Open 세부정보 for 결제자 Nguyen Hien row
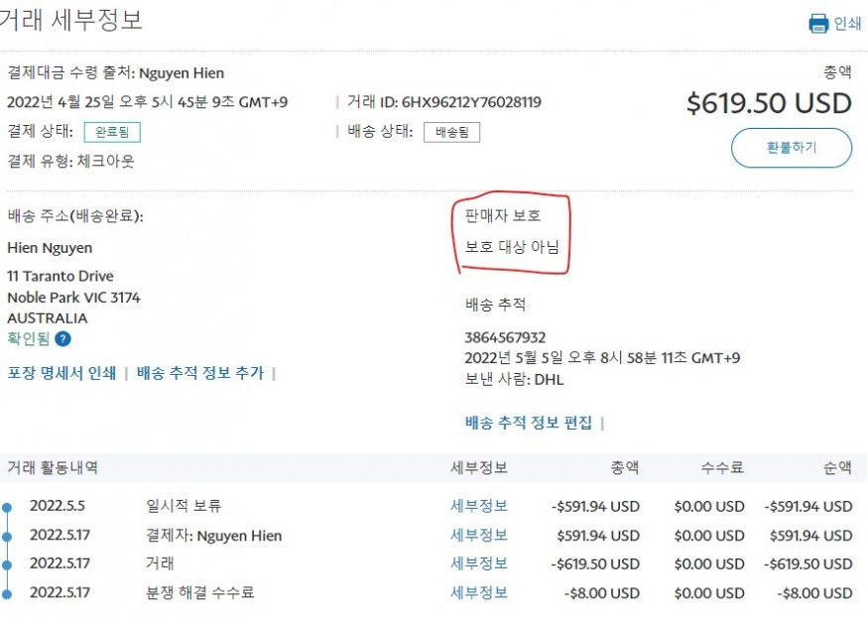Viewport: 868px width, 619px height. [x=479, y=536]
